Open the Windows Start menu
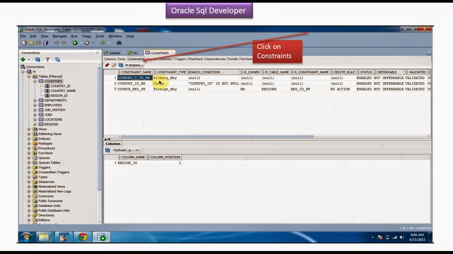Viewport: 453px width, 254px height. 27,237
